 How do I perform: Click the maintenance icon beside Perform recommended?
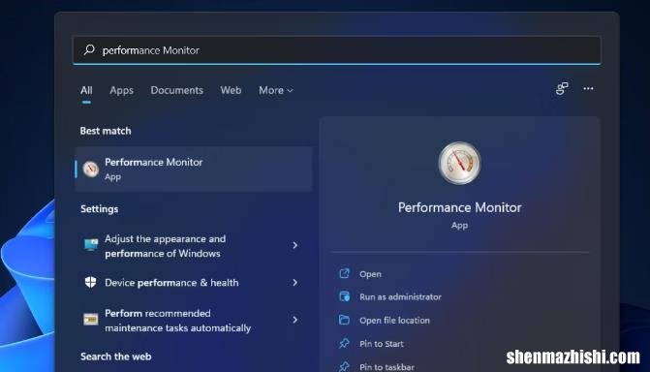coord(90,319)
